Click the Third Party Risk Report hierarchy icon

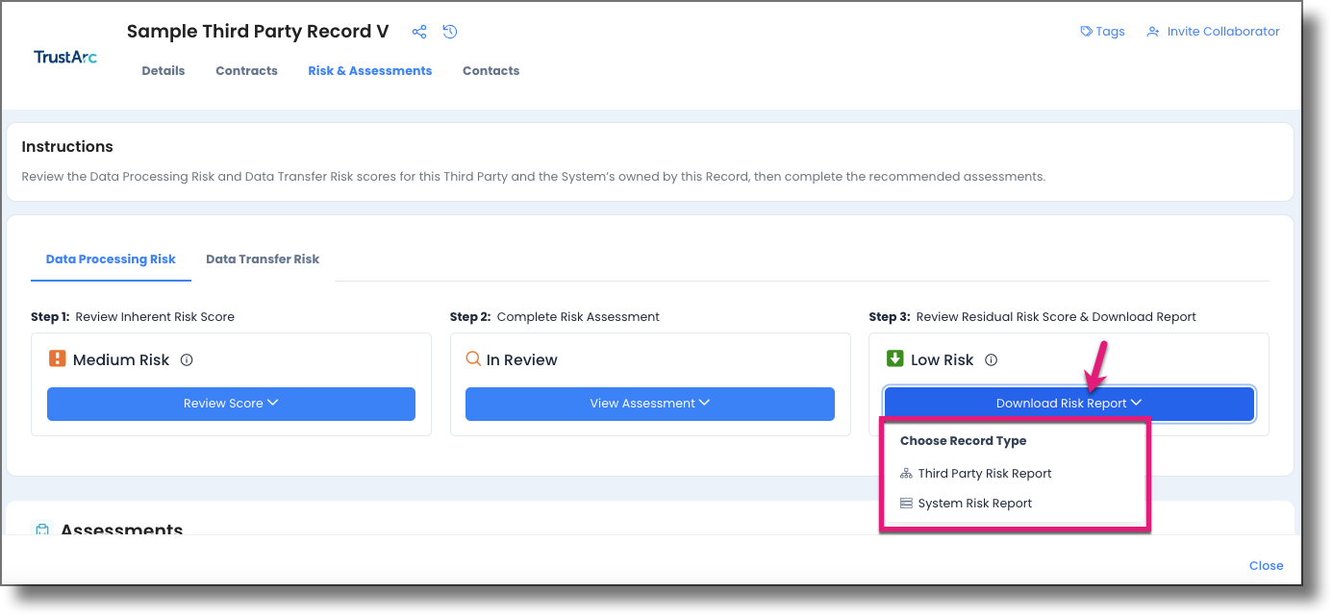(906, 474)
